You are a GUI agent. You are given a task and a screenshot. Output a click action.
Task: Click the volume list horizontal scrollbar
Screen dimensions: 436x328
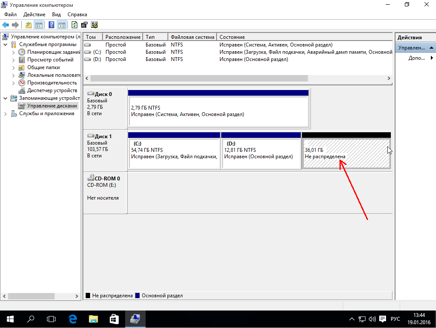click(199, 78)
